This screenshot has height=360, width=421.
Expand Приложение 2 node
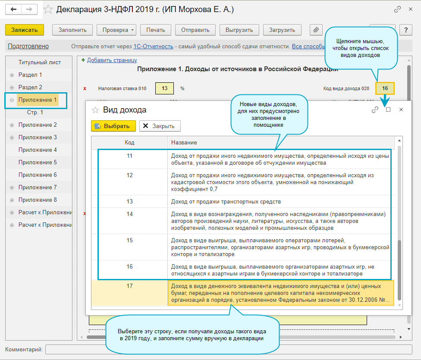point(12,125)
